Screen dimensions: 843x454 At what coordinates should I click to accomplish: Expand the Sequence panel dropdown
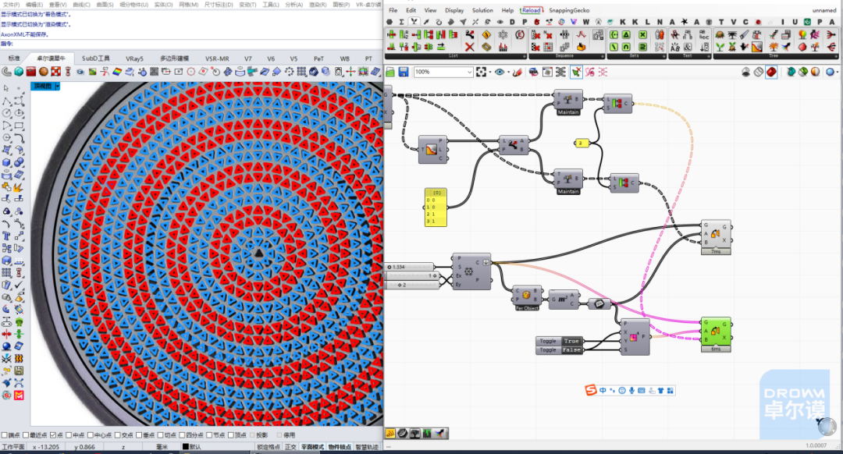pos(602,56)
